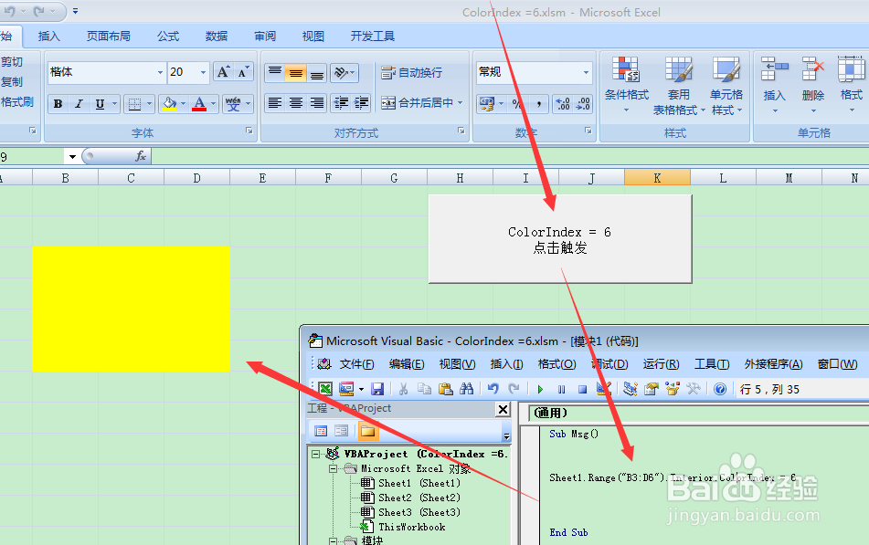The image size is (869, 545).
Task: Save the project via VBA floppy icon
Action: pos(377,389)
